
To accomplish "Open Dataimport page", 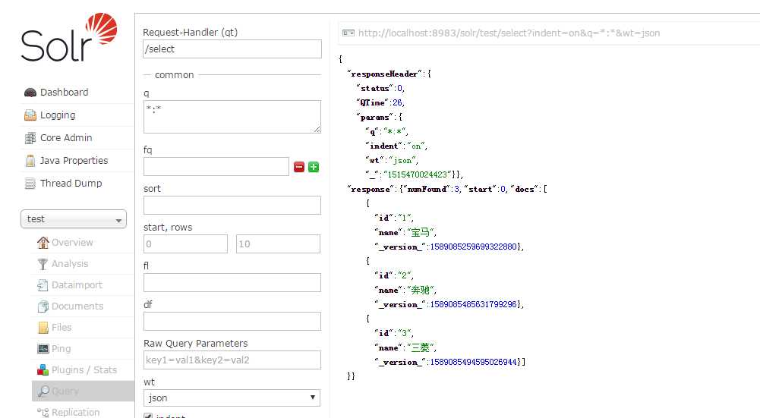I will (77, 285).
